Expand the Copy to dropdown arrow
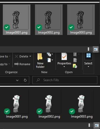Viewport: 100px width, 129px height. [9, 64]
